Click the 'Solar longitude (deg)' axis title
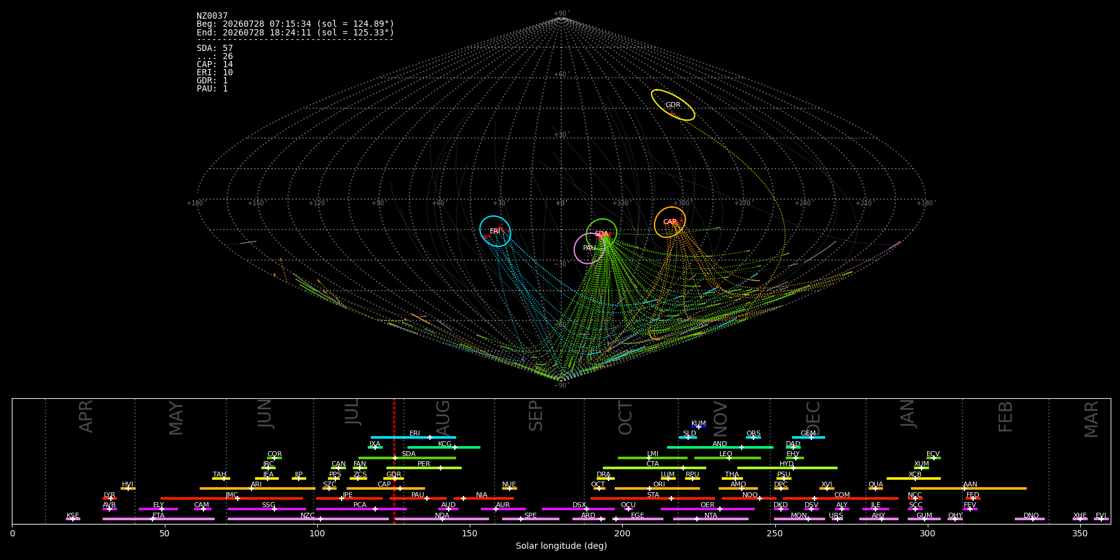1120x560 pixels. [561, 546]
